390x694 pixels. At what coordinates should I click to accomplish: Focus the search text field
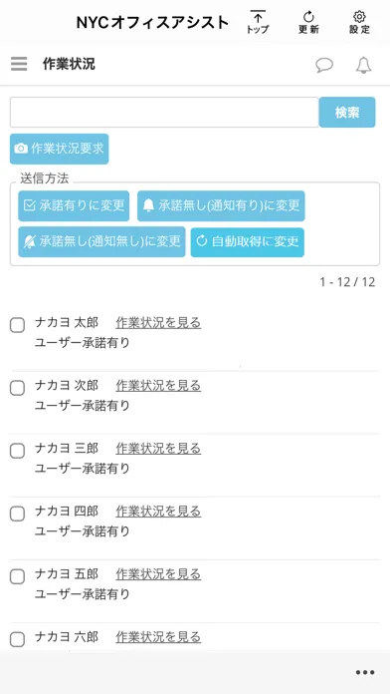coord(164,113)
